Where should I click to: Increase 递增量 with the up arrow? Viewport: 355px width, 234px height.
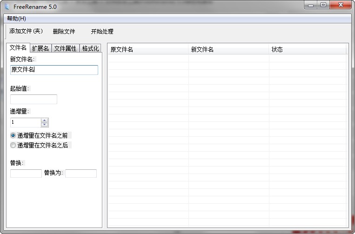click(45, 120)
